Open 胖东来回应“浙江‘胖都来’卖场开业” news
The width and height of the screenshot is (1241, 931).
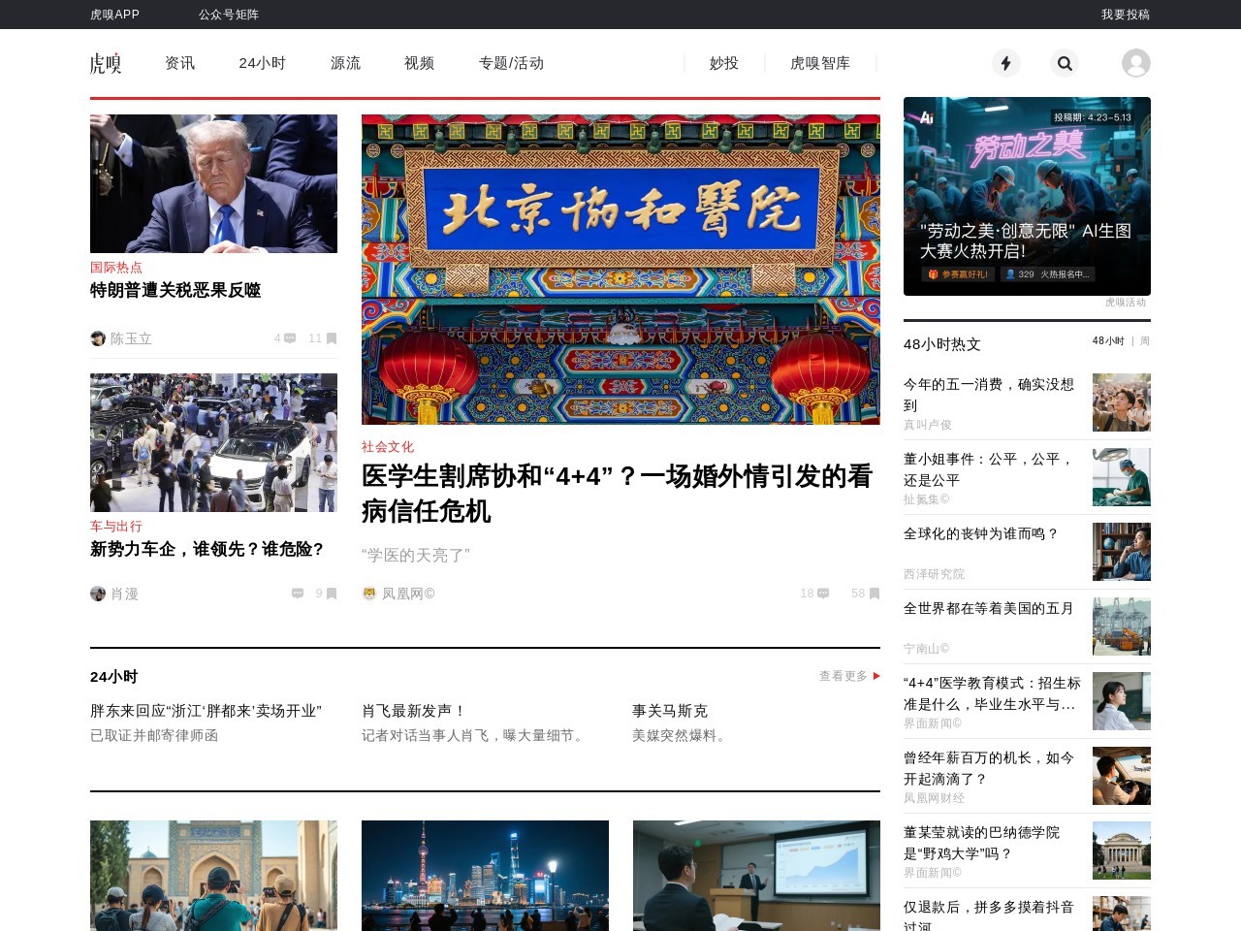[206, 711]
